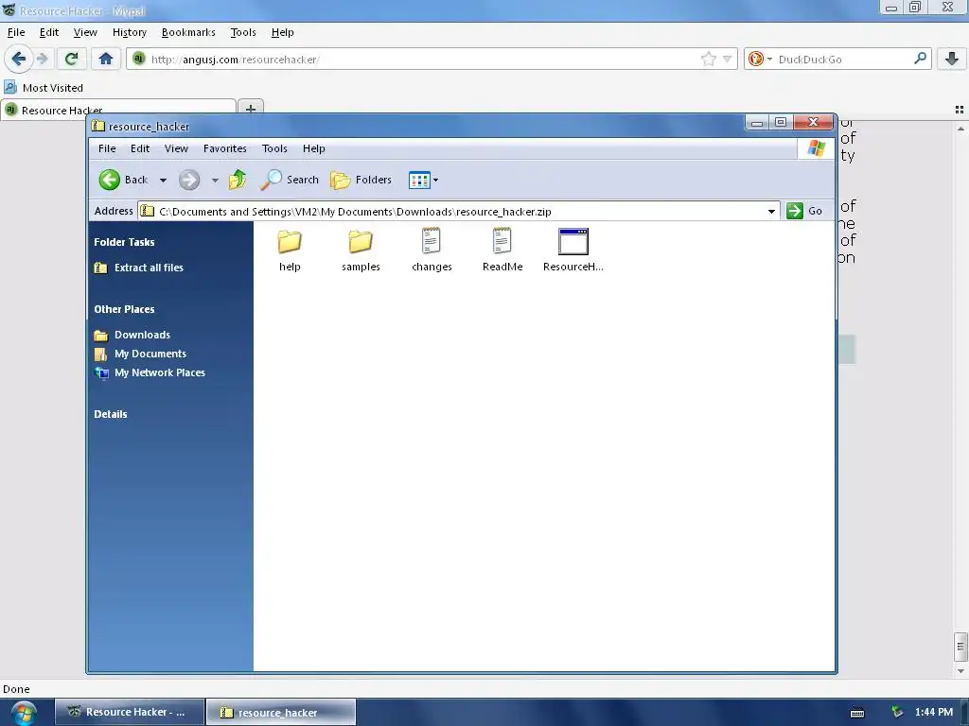This screenshot has width=969, height=726.
Task: Open a new browser tab
Action: coord(250,110)
